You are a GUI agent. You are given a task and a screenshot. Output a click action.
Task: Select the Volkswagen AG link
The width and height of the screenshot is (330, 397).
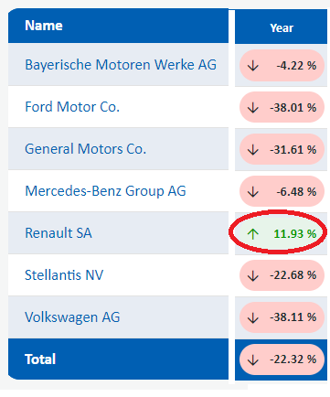coord(72,317)
